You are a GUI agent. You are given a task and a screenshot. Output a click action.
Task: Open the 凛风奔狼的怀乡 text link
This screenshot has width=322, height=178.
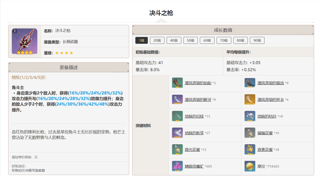click(x=270, y=100)
